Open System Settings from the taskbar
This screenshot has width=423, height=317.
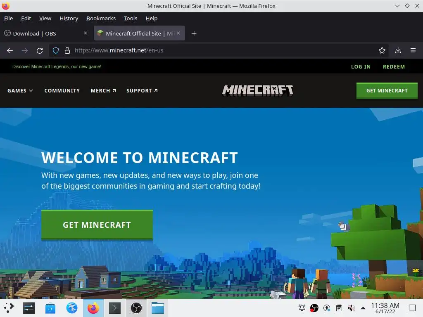click(29, 308)
